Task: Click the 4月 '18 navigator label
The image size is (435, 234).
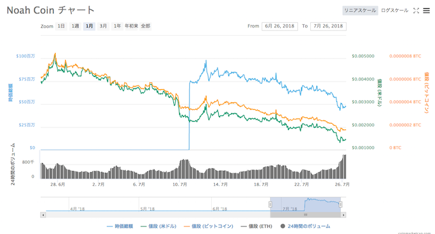Action: (77, 209)
